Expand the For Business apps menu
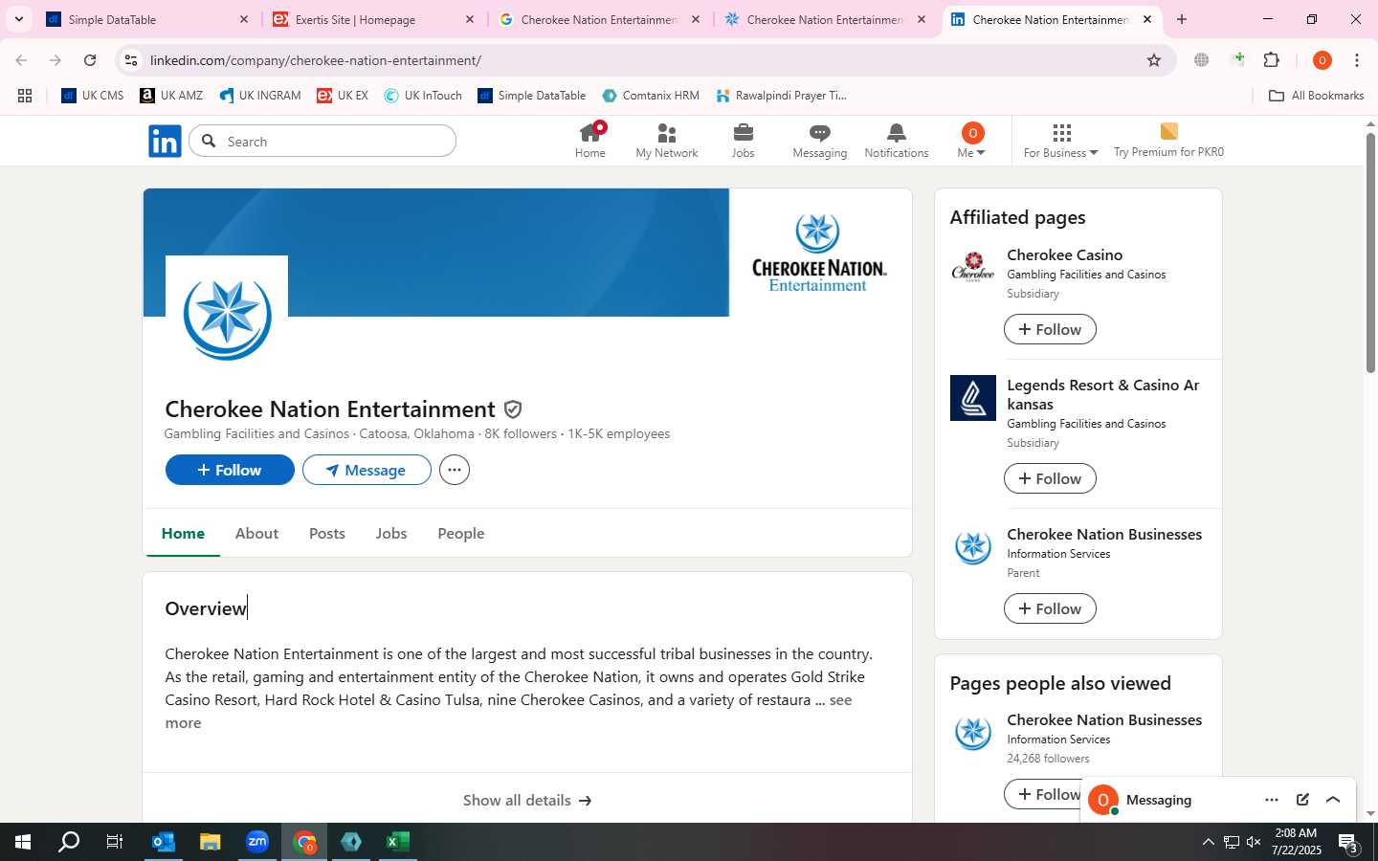The height and width of the screenshot is (861, 1378). [1060, 141]
